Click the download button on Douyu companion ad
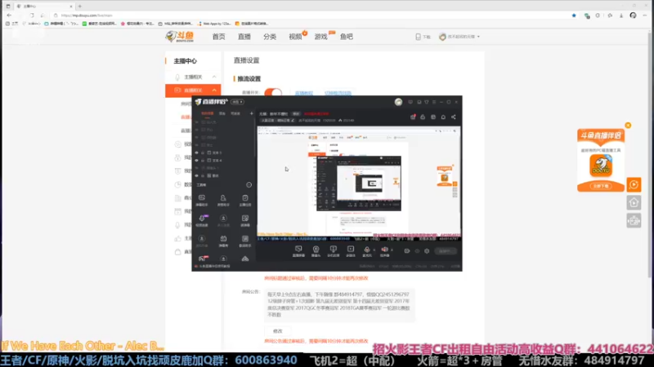Viewport: 654px width, 367px height. (601, 186)
